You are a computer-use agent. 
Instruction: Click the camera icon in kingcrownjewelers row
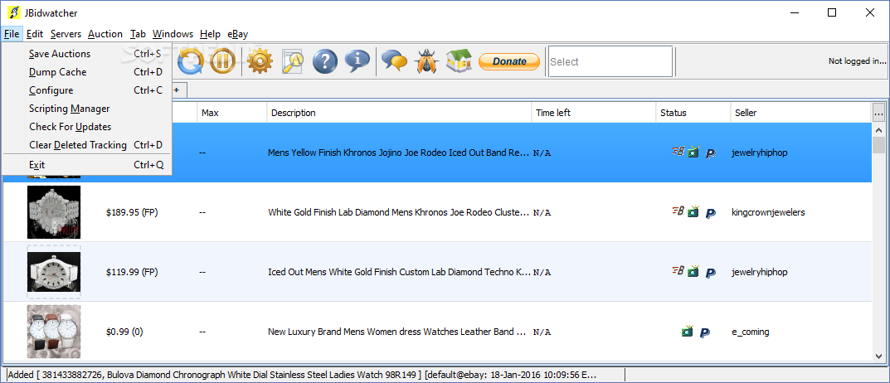[693, 212]
